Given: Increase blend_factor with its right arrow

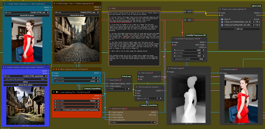Looking at the screenshot, I should [x=98, y=78].
